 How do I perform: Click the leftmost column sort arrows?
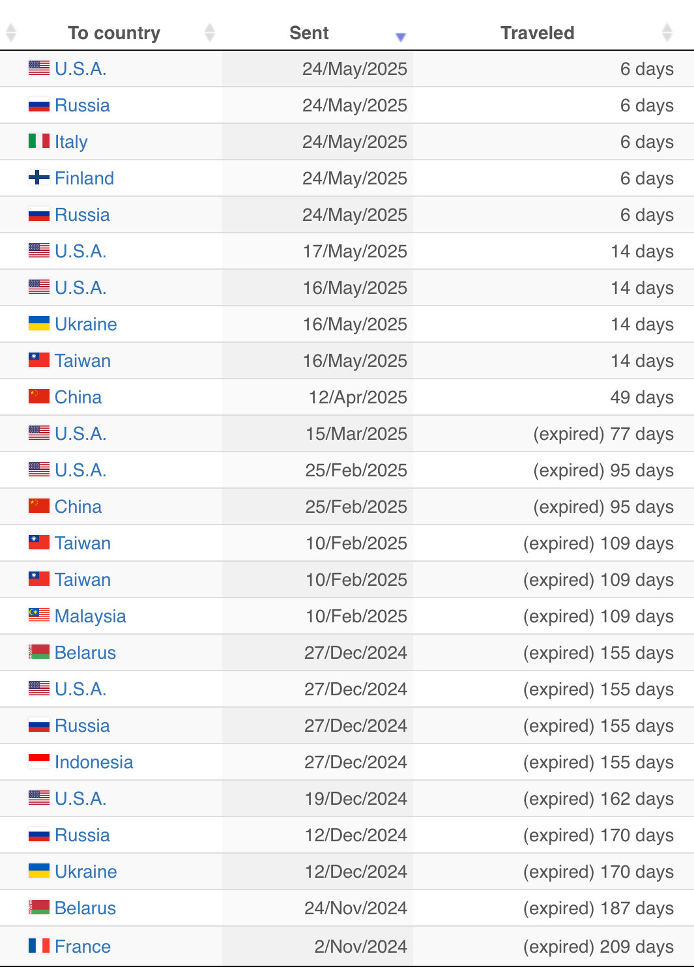(11, 33)
